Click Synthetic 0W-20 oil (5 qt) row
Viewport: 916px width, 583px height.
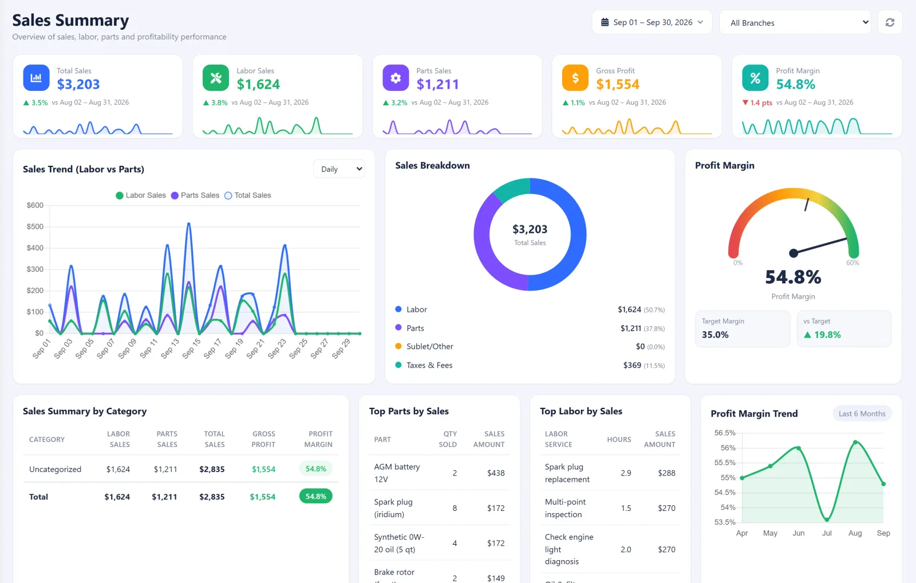pyautogui.click(x=440, y=543)
